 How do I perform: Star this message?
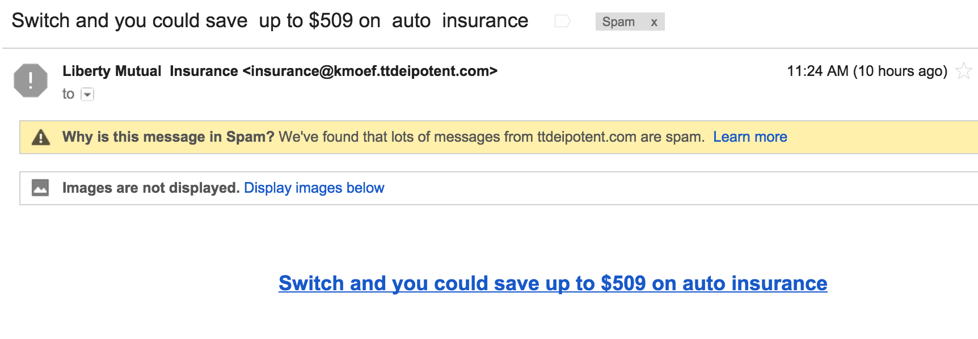[964, 71]
